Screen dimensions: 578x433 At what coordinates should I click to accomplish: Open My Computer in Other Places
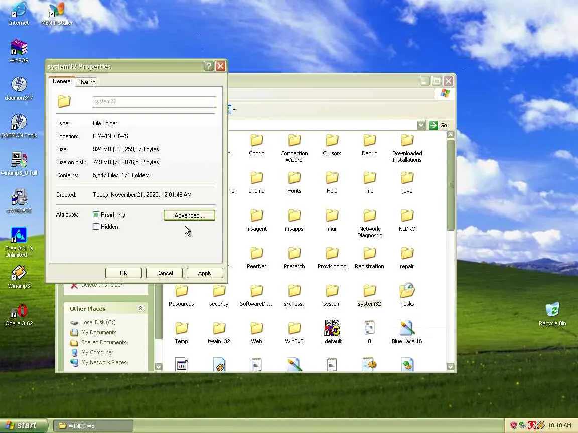click(x=97, y=352)
